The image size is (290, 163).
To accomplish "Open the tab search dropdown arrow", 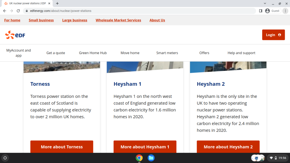I will tap(265, 3).
